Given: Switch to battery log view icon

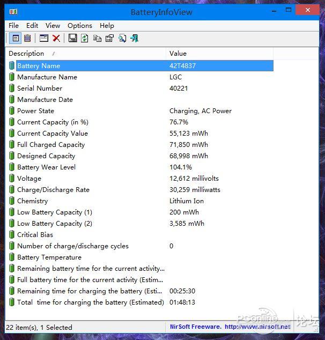Looking at the screenshot, I should (27, 39).
